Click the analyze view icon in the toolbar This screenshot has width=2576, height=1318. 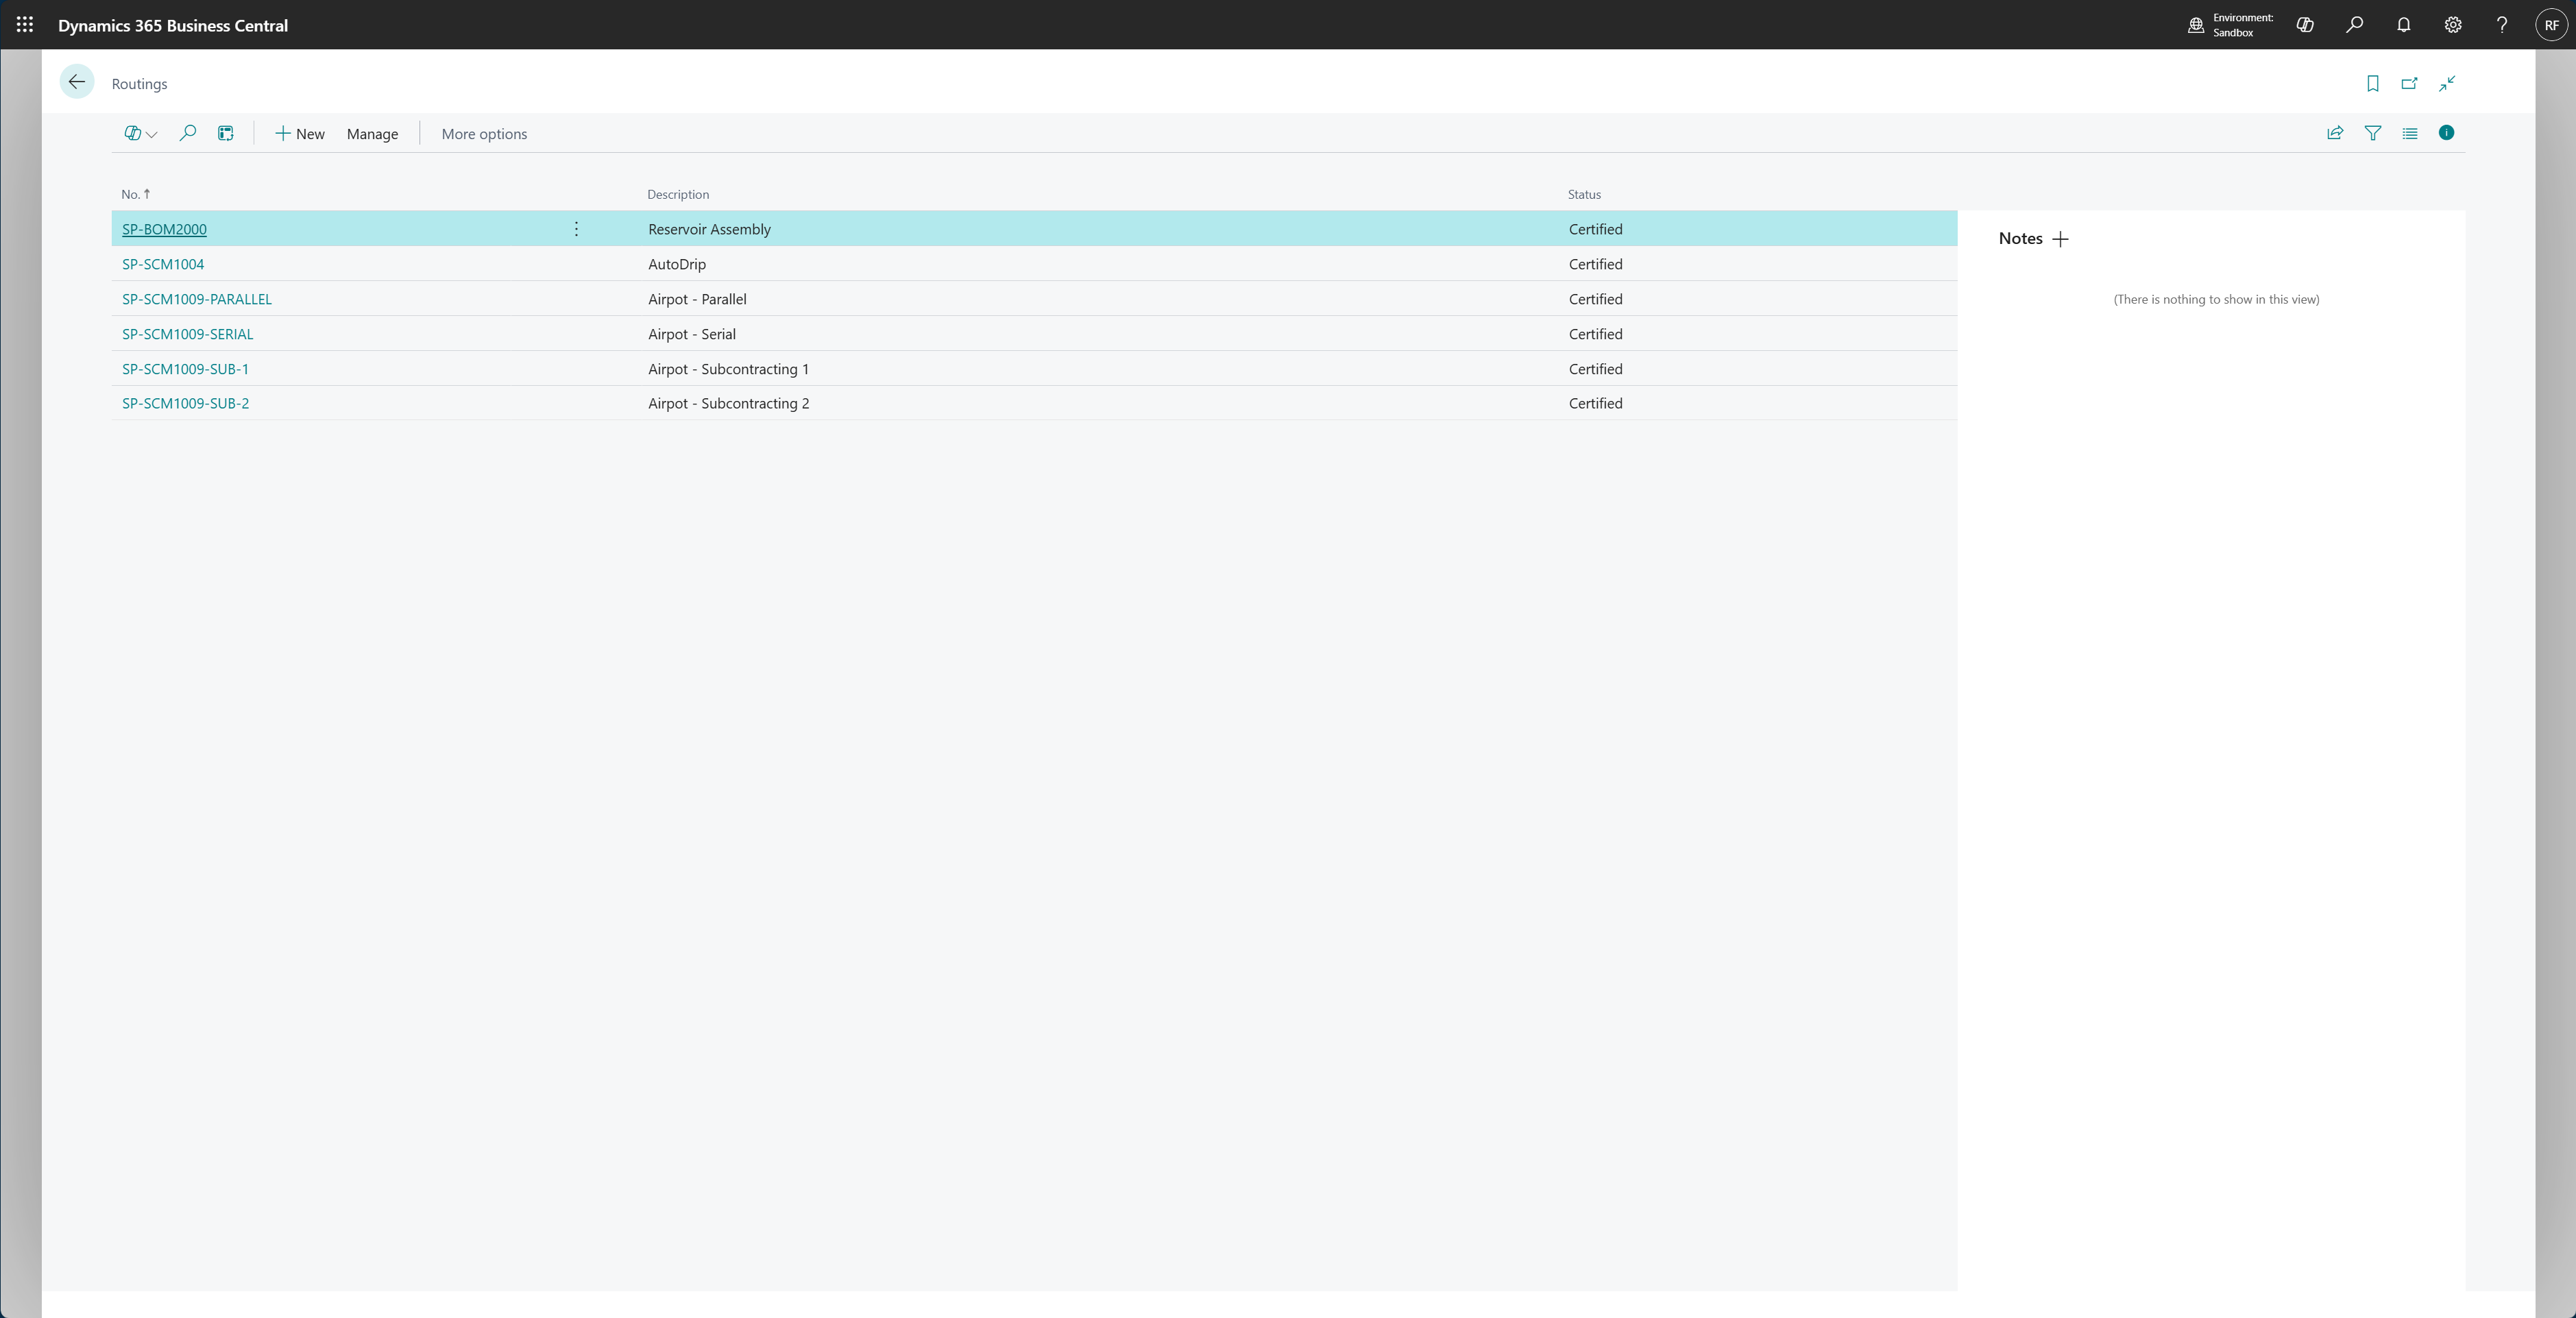[x=226, y=133]
